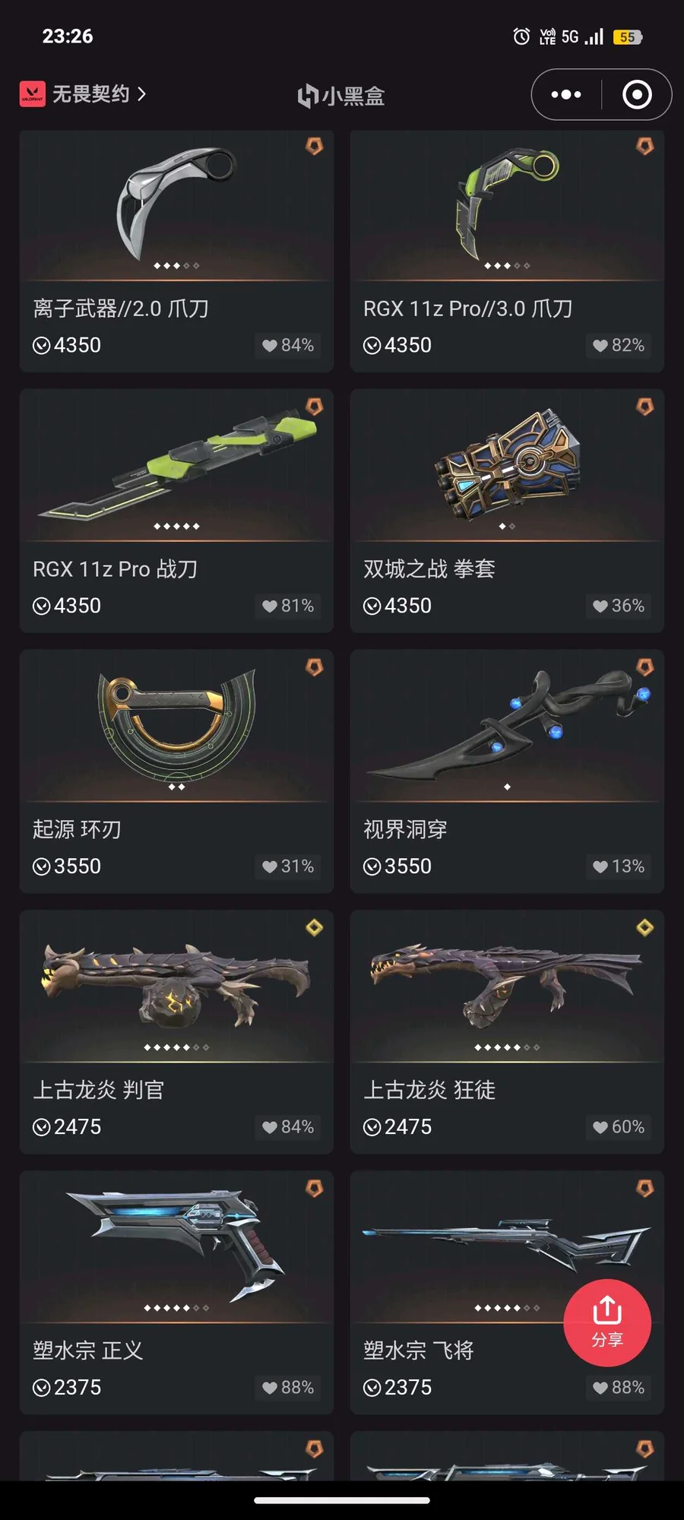Select the 视界洞穿 skin title

pos(405,829)
